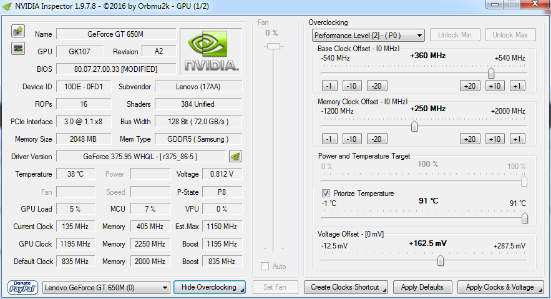Click the Fan speed slider handle
551x299 pixels.
pyautogui.click(x=273, y=46)
